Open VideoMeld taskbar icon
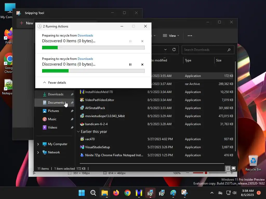Viewport: 266px width, 199px height. tap(139, 193)
